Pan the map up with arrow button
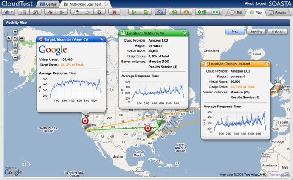 15,32
